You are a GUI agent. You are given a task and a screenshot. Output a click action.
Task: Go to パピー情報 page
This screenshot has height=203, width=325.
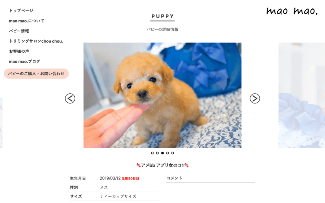pyautogui.click(x=19, y=31)
